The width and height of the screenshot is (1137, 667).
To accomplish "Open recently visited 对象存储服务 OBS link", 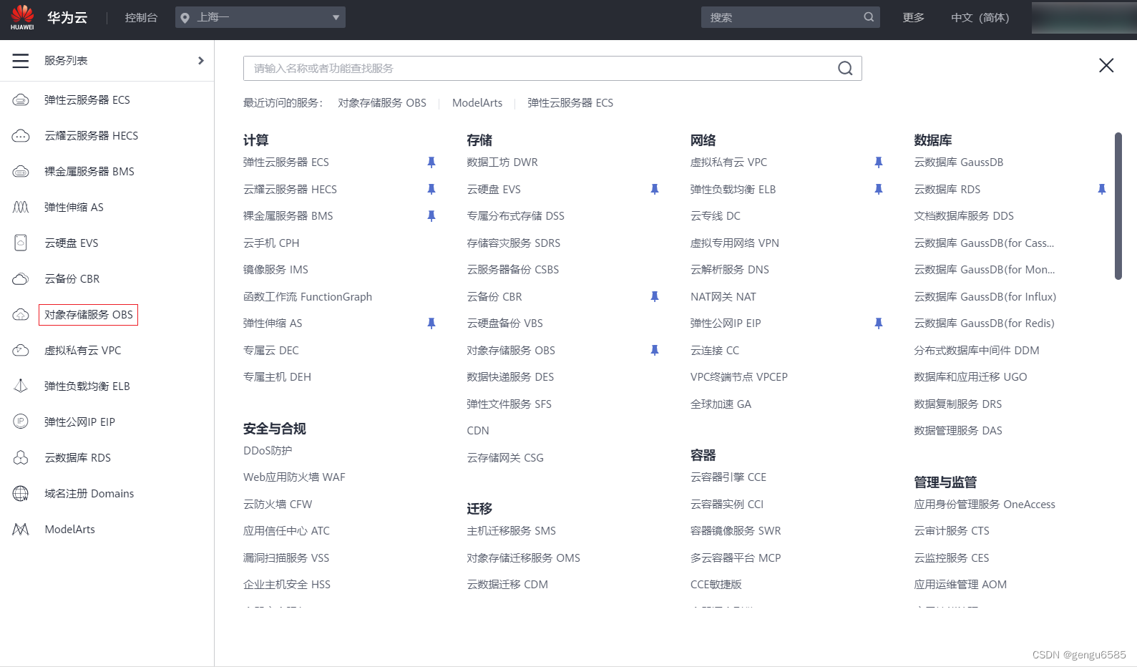I will [382, 103].
